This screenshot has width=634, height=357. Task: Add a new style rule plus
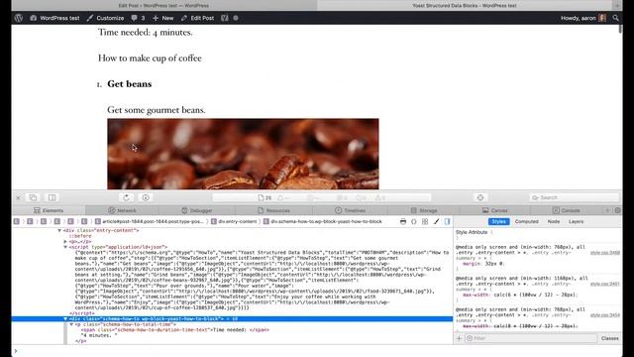click(x=459, y=338)
